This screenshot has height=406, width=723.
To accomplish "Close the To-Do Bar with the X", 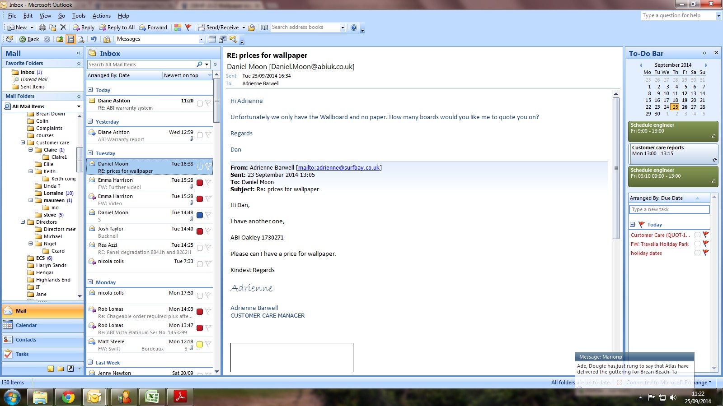I will (716, 53).
